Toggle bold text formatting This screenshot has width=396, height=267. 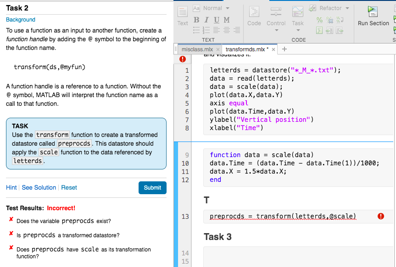coord(196,20)
